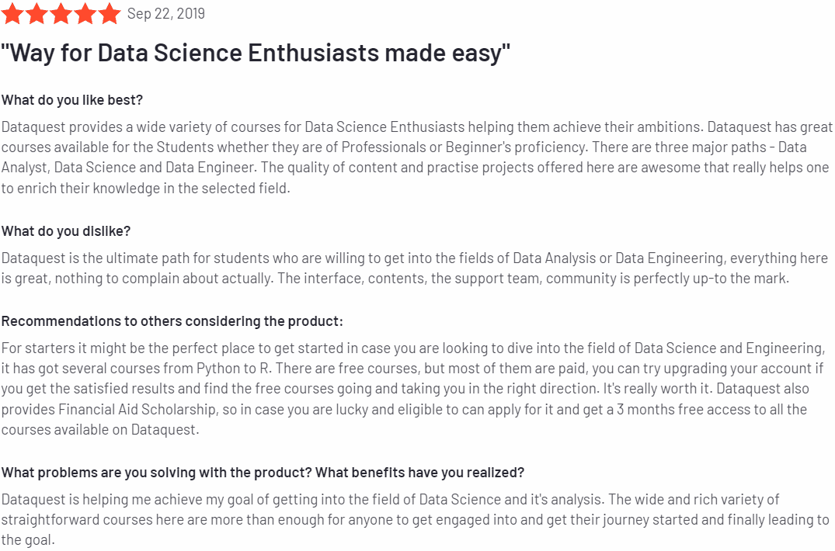Click the "What problems are you solving" heading
Image resolution: width=835 pixels, height=551 pixels.
263,473
